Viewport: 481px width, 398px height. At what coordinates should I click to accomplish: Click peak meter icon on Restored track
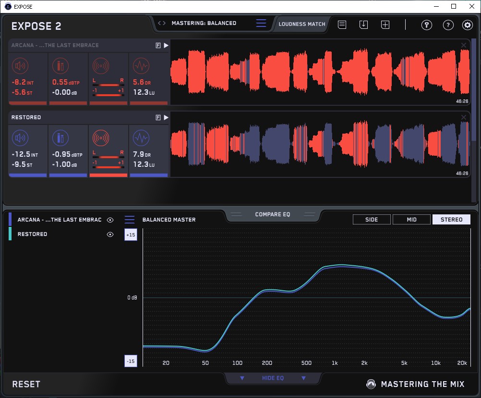tap(60, 138)
